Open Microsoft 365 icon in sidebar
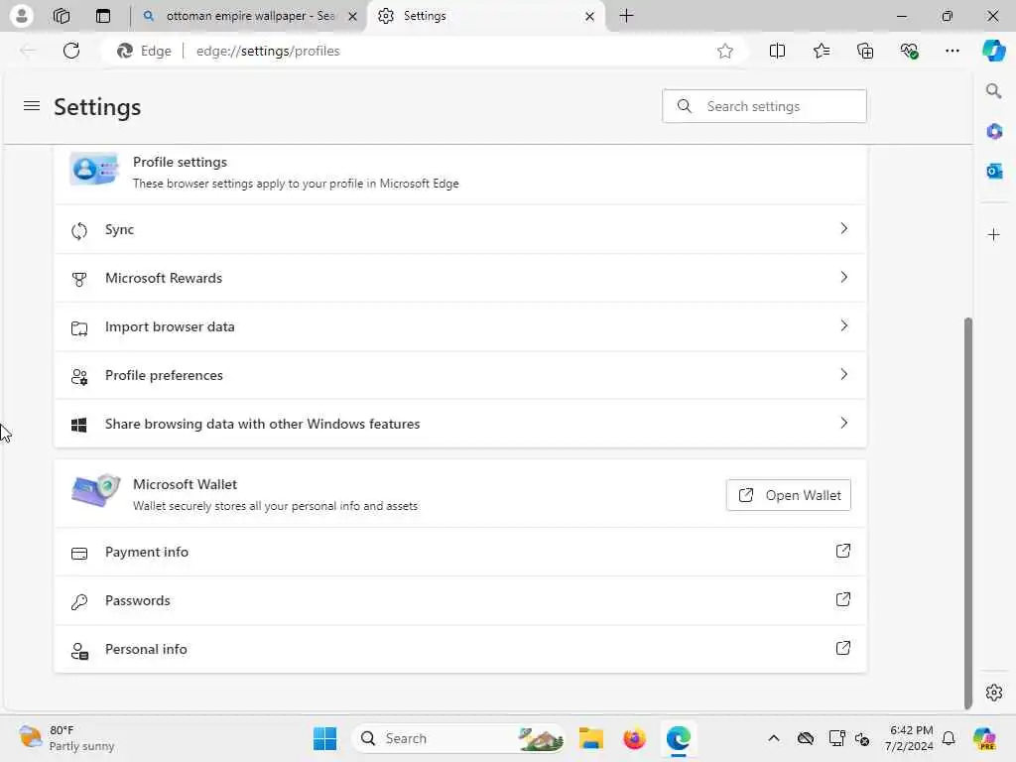1016x762 pixels. (x=994, y=132)
